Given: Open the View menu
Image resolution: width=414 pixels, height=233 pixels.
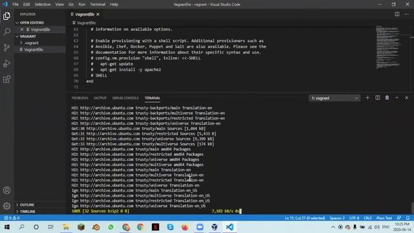Looking at the screenshot, I should pos(60,5).
